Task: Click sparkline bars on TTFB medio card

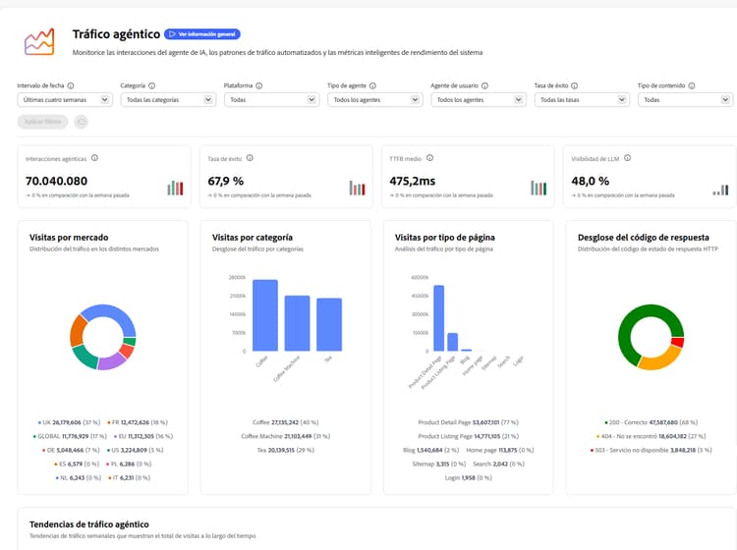Action: pos(539,188)
